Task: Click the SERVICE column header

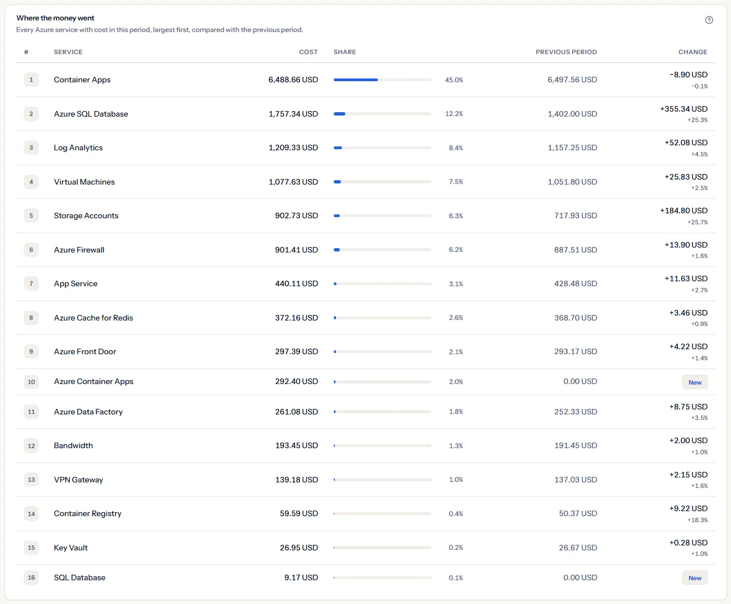Action: pyautogui.click(x=68, y=52)
